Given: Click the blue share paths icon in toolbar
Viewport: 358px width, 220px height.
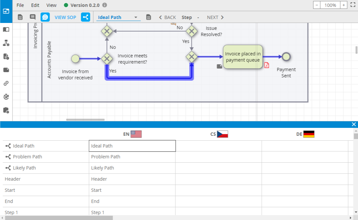Looking at the screenshot, I should click(x=85, y=17).
